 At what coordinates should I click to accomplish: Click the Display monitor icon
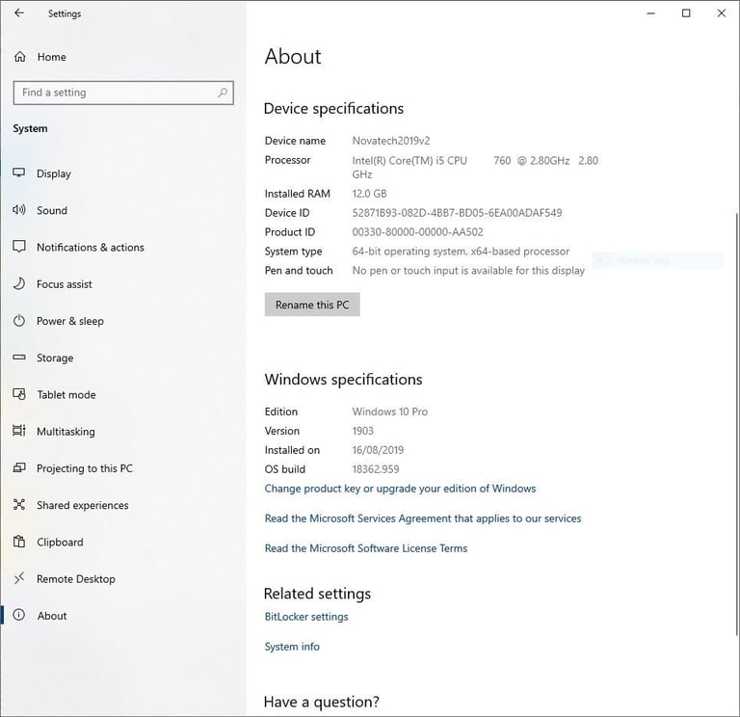point(19,173)
